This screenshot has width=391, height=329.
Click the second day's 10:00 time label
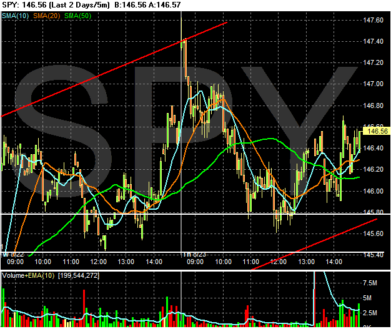pyautogui.click(x=223, y=262)
